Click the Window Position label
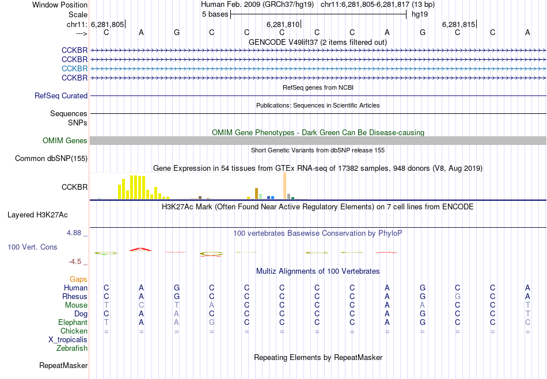This screenshot has width=547, height=379. [x=60, y=5]
